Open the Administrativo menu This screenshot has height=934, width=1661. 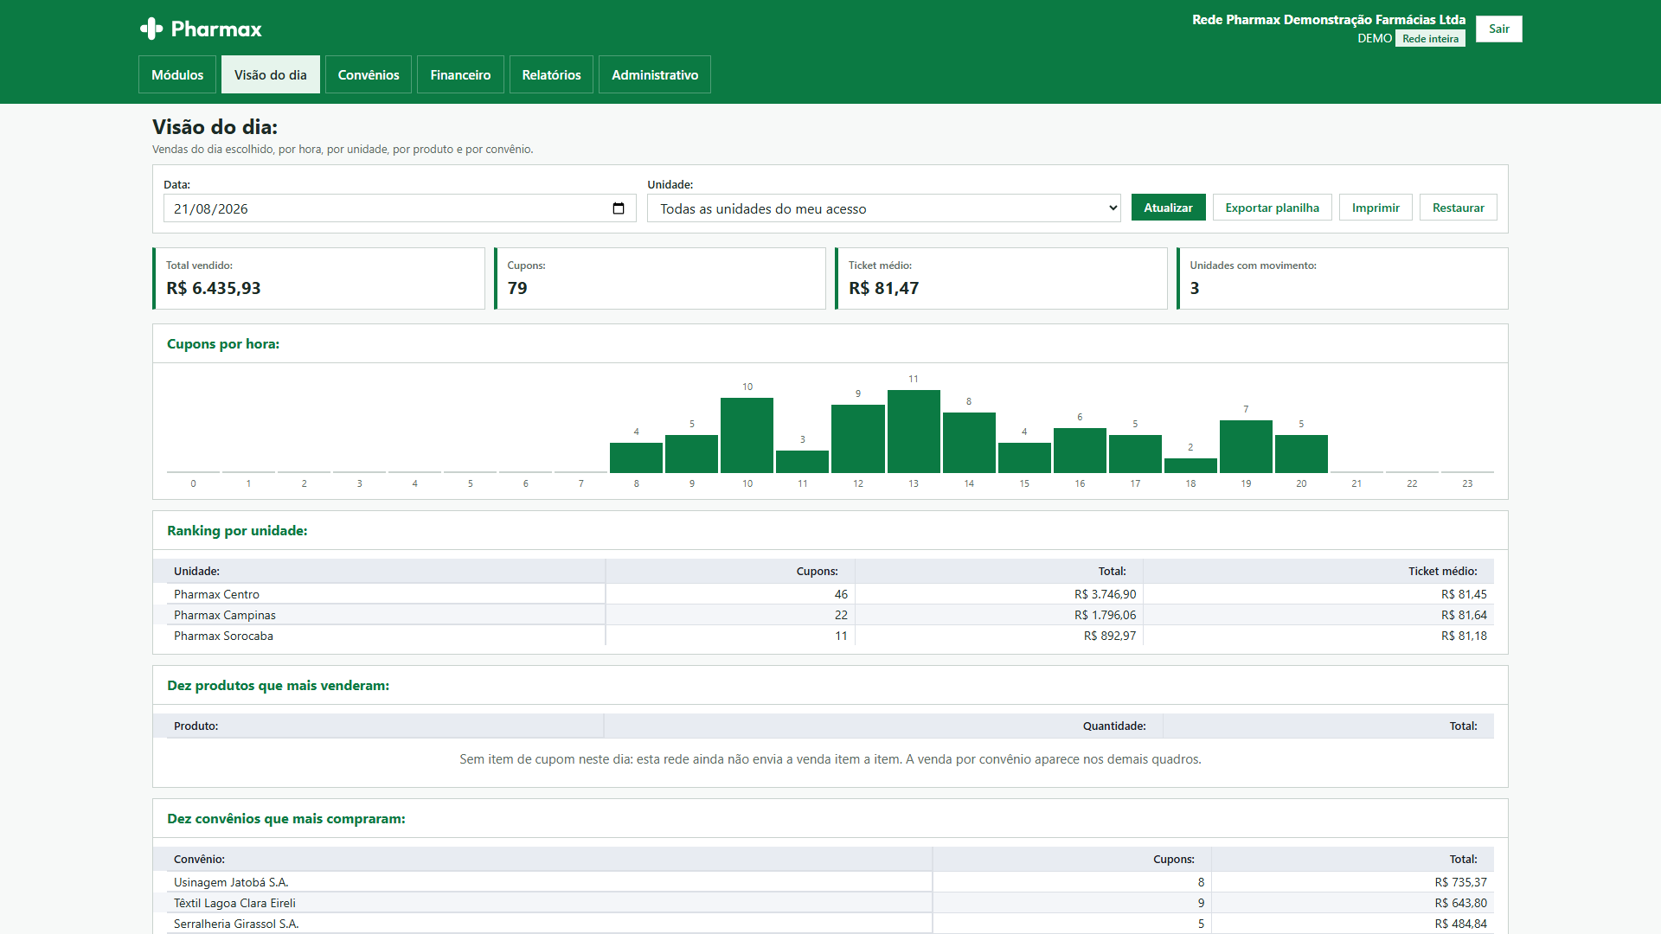[x=655, y=74]
